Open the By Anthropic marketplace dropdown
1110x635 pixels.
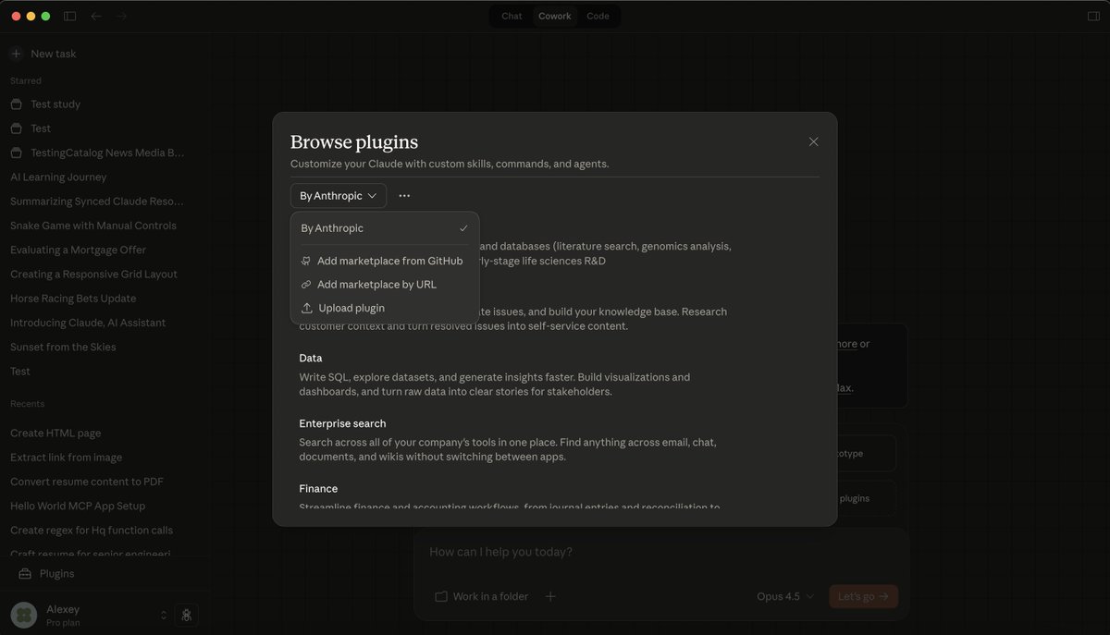point(338,195)
